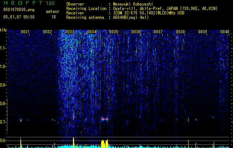Click the kHz axis unit label
233x148 pixels.
pyautogui.click(x=3, y=30)
